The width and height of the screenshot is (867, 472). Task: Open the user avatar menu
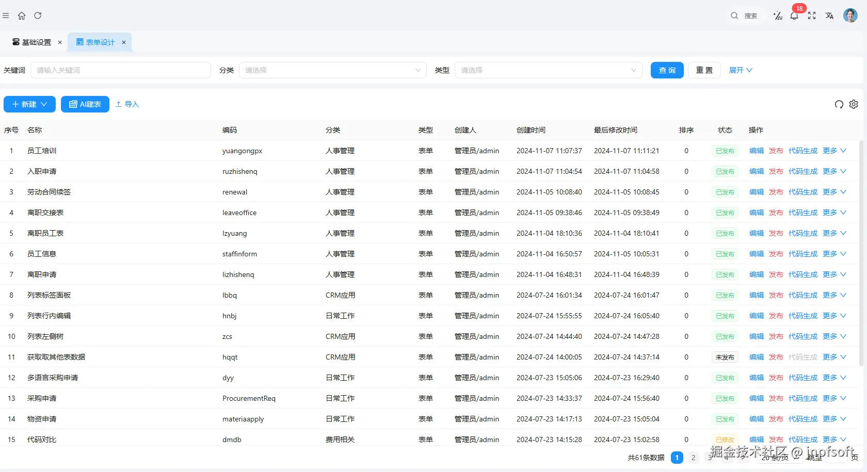(850, 15)
